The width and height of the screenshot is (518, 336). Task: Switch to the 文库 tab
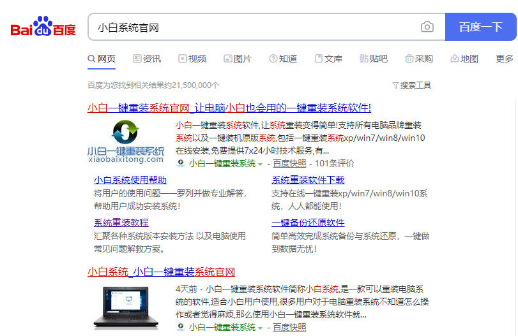(328, 59)
